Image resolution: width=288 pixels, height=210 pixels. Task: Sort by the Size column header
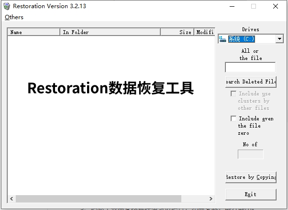[177, 32]
